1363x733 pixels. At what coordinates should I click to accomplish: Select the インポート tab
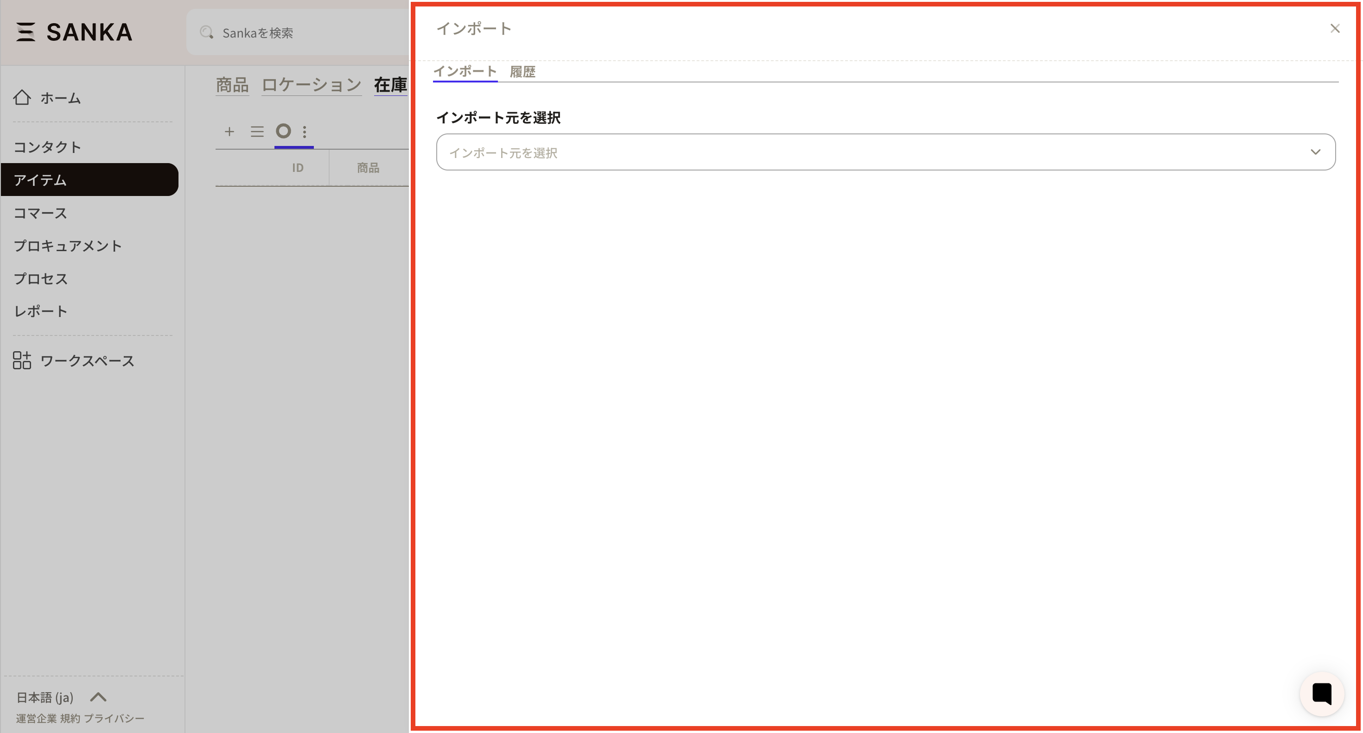[465, 72]
